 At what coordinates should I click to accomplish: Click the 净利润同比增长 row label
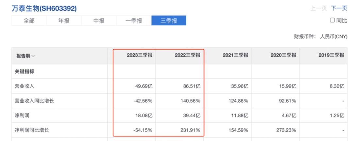click(x=33, y=130)
